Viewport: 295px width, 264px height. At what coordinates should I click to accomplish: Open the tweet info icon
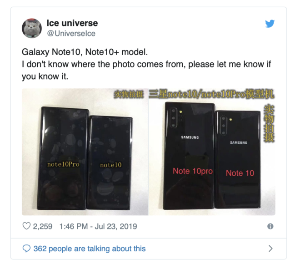(x=270, y=226)
